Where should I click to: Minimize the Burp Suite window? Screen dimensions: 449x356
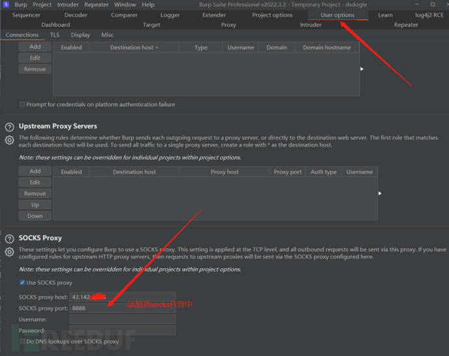click(x=417, y=5)
